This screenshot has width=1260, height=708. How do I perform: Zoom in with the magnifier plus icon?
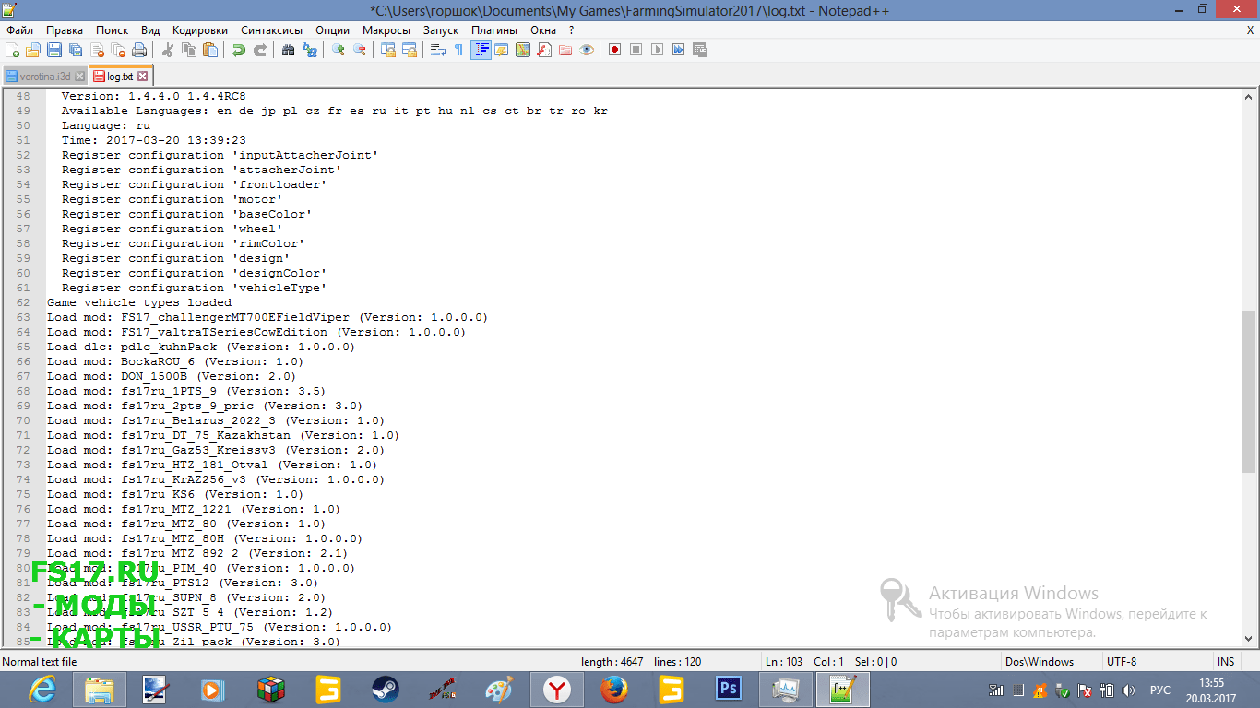coord(339,50)
